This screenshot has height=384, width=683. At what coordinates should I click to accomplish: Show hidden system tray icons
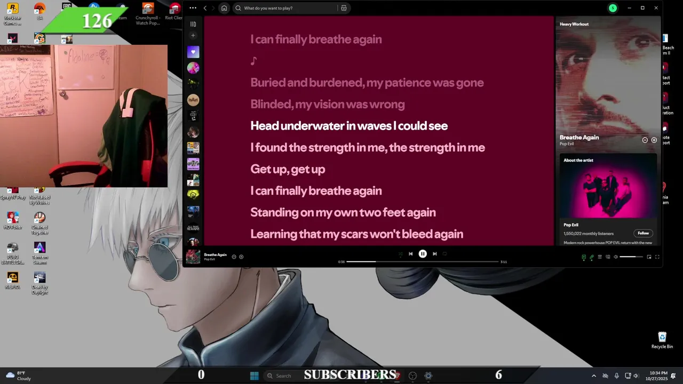(593, 375)
